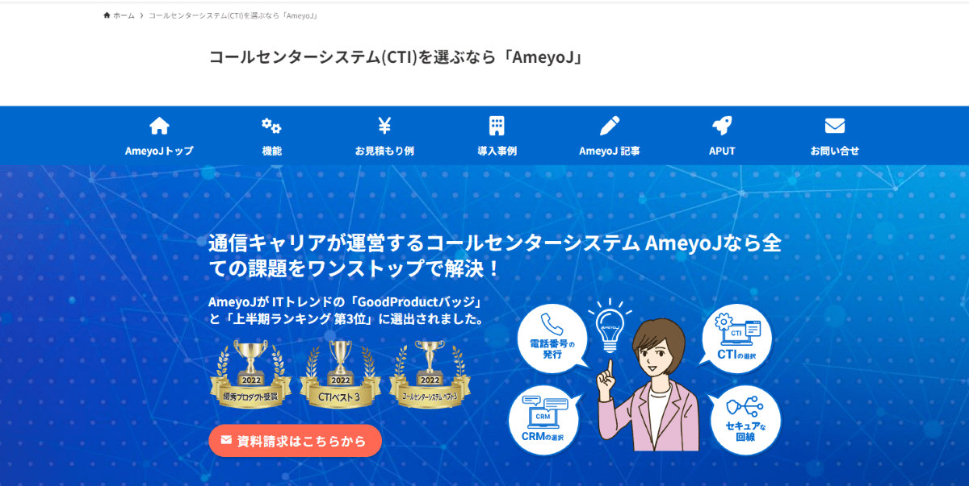The width and height of the screenshot is (969, 486).
Task: Open the yen icon for お見積もり例
Action: 384,126
